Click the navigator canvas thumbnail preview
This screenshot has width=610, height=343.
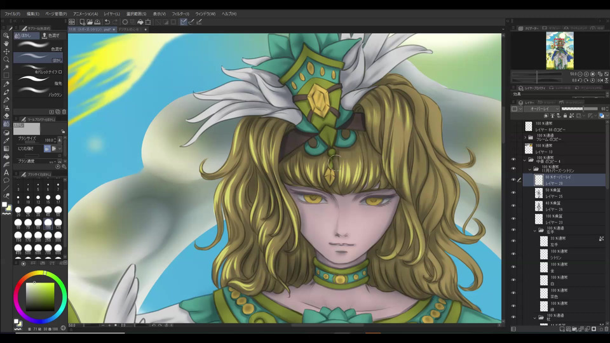click(559, 51)
